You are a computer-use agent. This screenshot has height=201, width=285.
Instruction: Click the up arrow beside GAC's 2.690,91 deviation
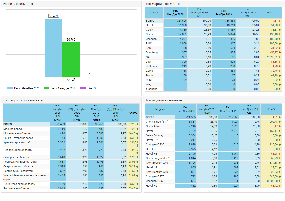click(280, 57)
